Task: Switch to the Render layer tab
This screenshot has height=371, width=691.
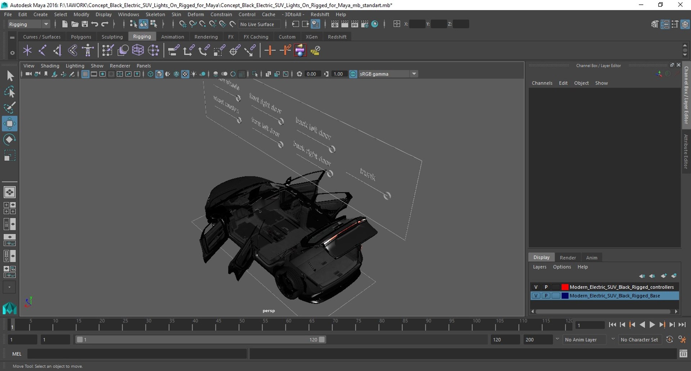Action: 568,257
